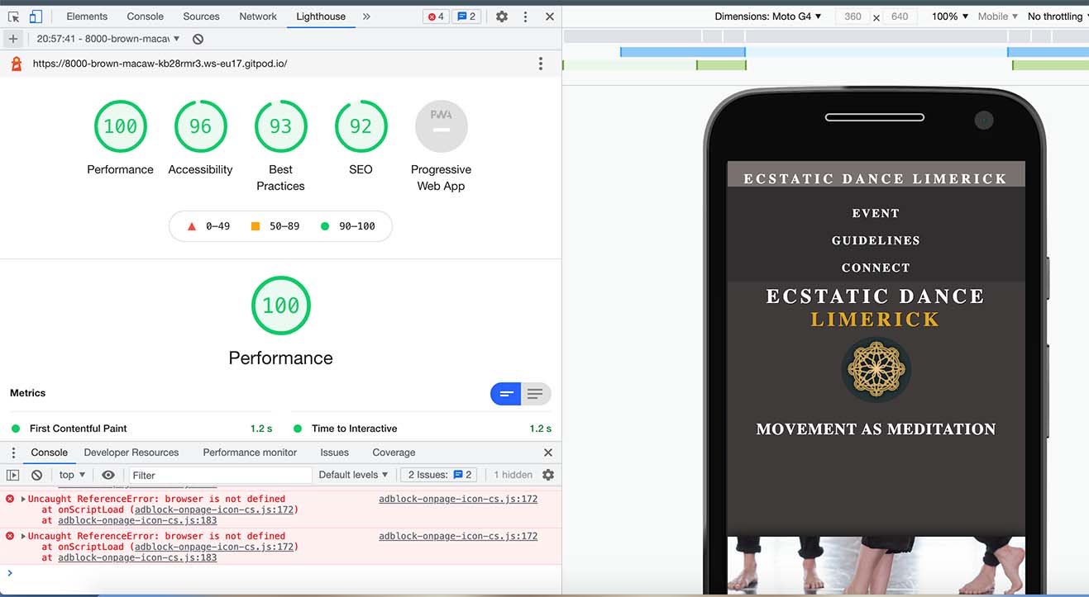Show more DevTools tabs chevron
Screen dimensions: 1089x597
point(366,17)
